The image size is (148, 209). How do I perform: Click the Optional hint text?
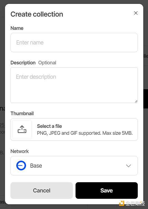47,63
